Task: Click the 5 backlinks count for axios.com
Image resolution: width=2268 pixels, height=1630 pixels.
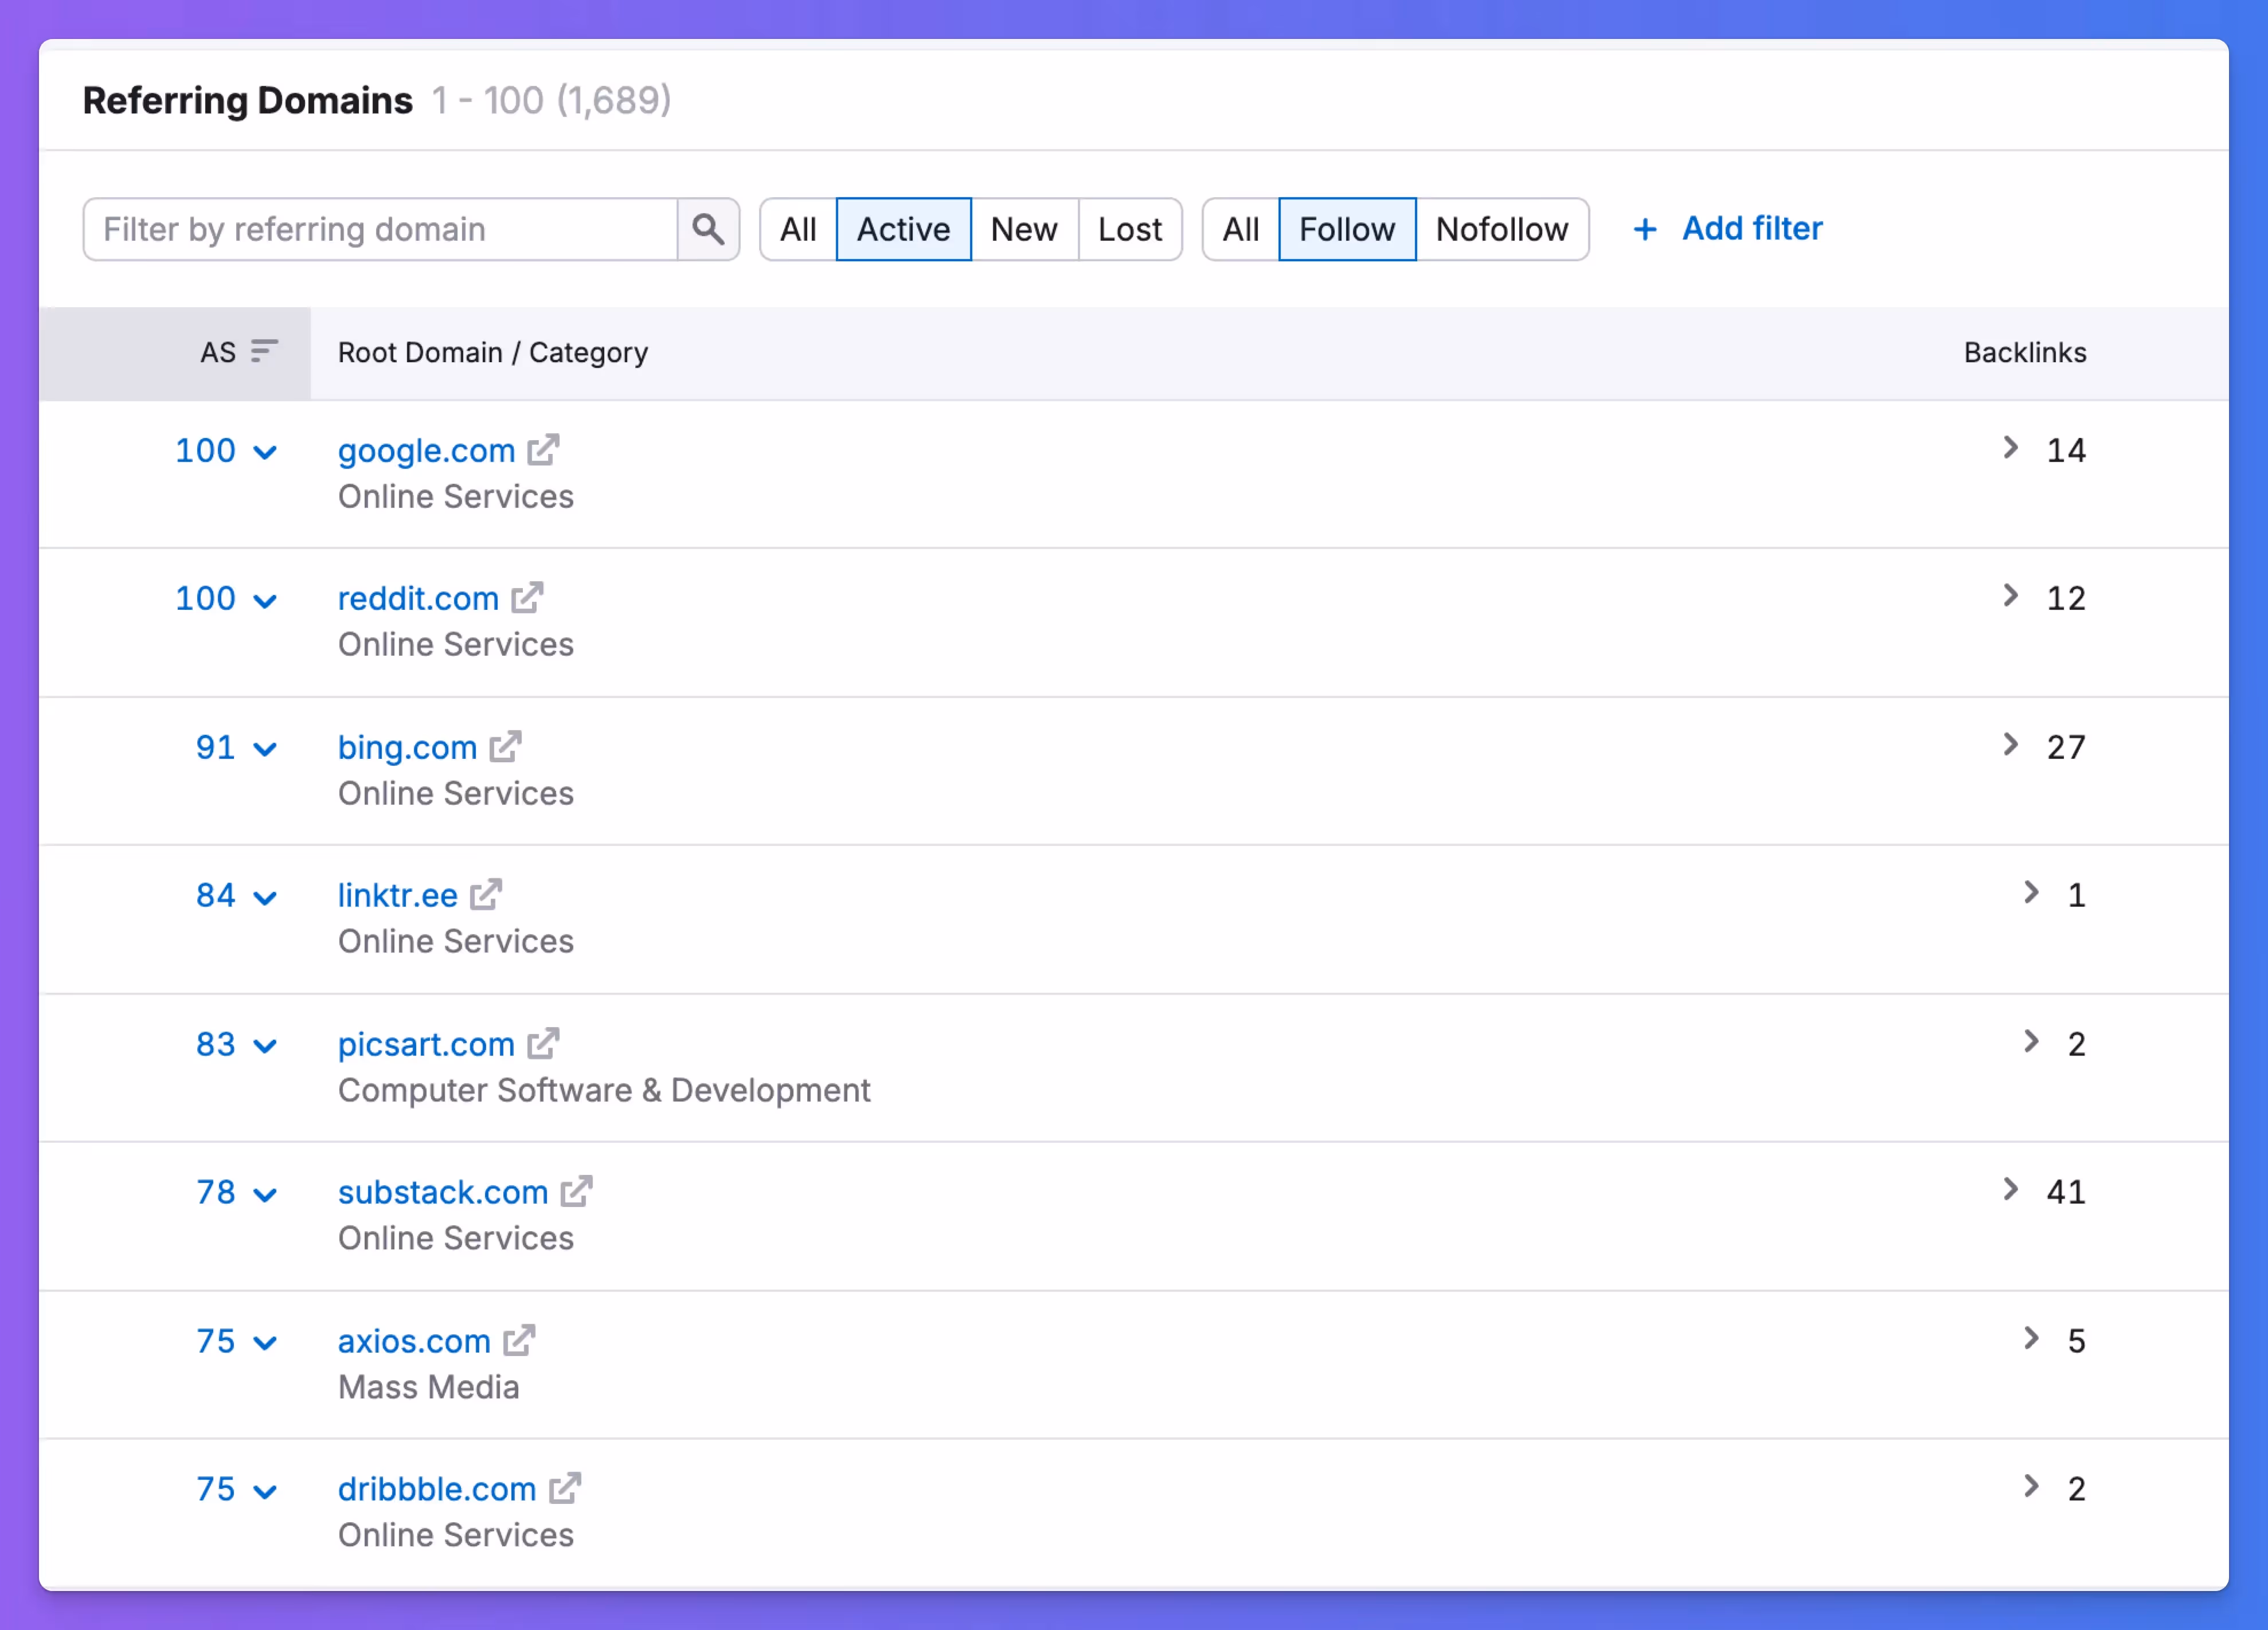Action: point(2076,1341)
